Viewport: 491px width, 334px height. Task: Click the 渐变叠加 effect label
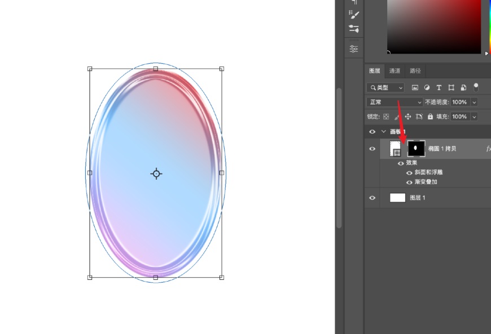pos(426,182)
